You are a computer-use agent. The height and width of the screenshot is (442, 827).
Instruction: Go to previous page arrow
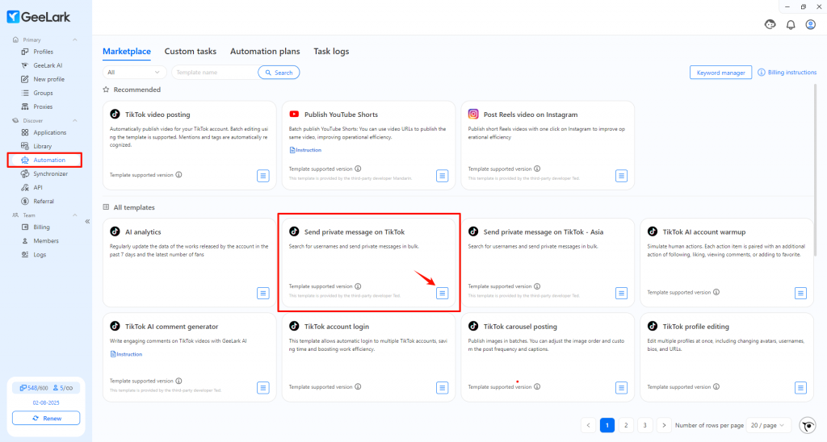point(589,426)
